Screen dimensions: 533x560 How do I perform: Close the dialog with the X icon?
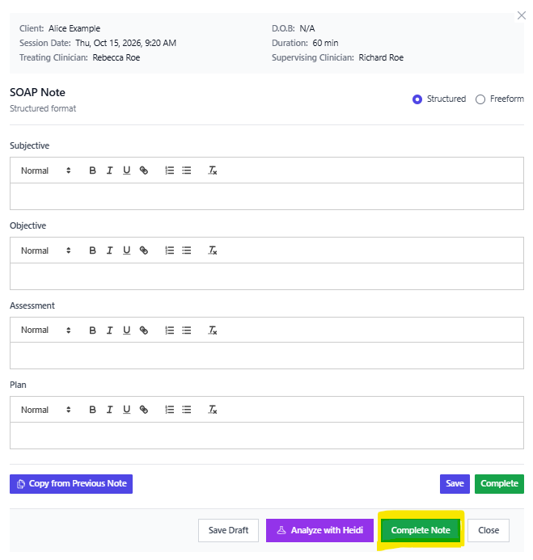click(x=522, y=15)
